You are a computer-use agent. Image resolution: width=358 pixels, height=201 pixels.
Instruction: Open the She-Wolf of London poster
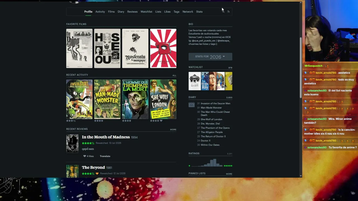pos(163,99)
